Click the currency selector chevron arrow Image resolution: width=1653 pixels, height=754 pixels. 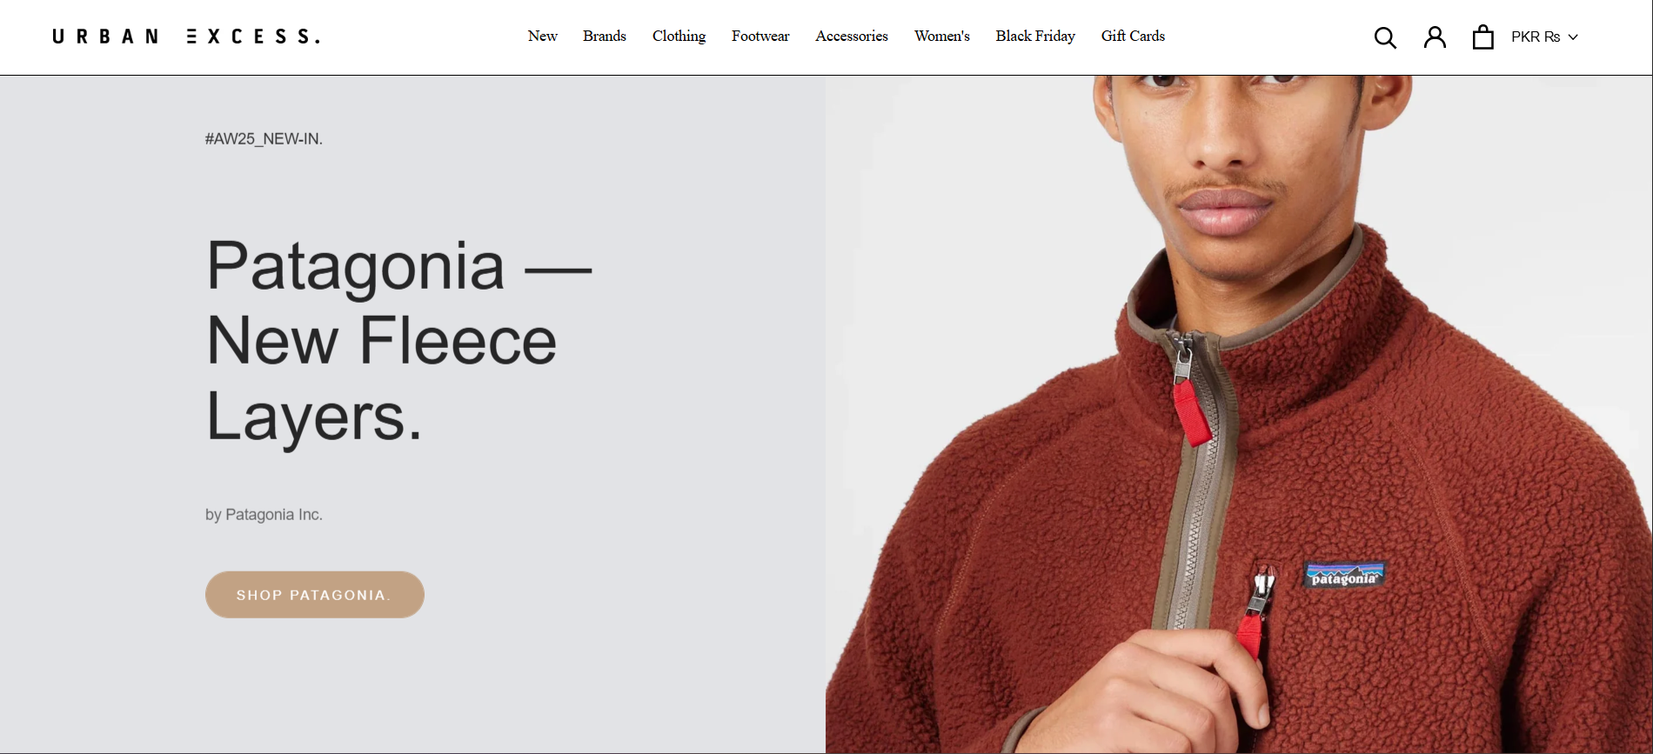click(x=1573, y=37)
